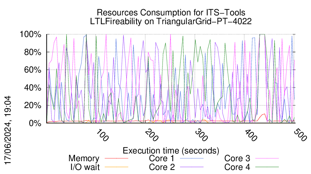Click the green Core 4 legend line sample

click(x=267, y=167)
